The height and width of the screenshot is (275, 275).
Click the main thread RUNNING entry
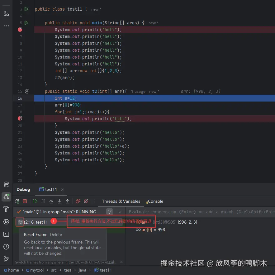click(59, 212)
